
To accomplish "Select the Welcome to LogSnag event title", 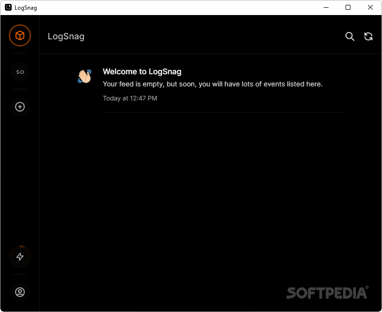I will point(142,71).
